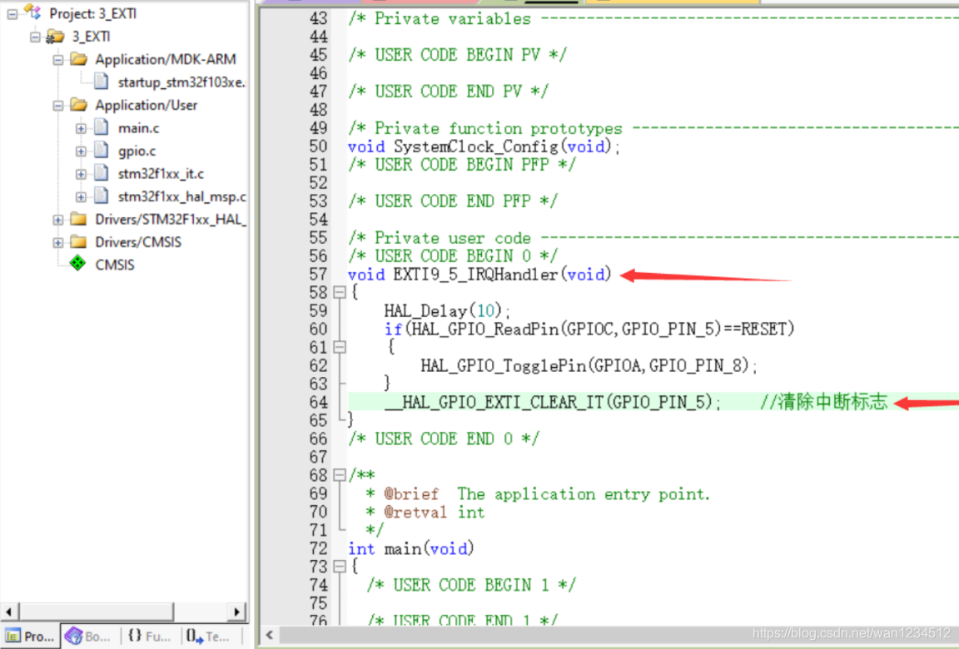The image size is (959, 649).
Task: Click the Drivers/CMSIS folder icon
Action: 78,242
